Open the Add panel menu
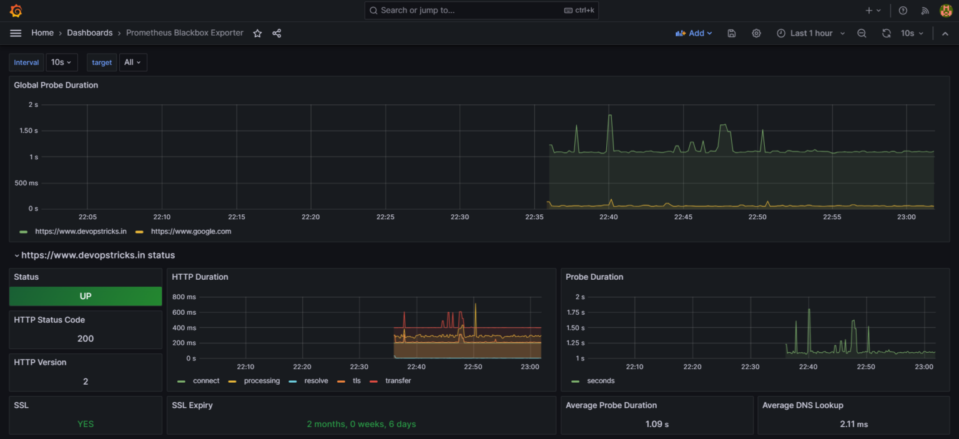959x439 pixels. [x=694, y=33]
